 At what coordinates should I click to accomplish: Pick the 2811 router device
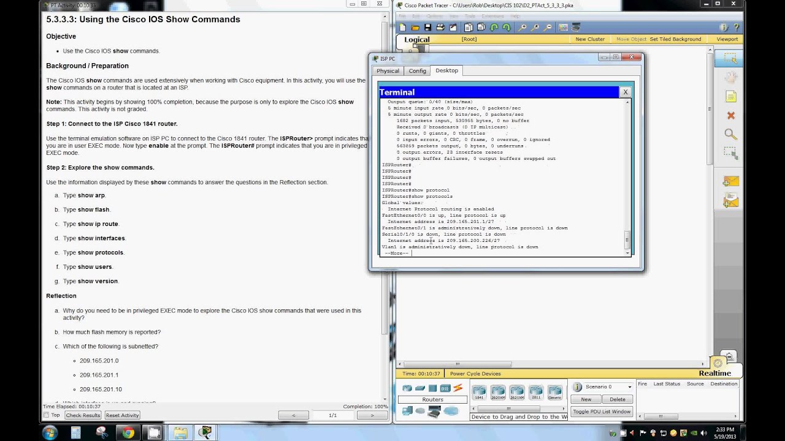coord(536,392)
